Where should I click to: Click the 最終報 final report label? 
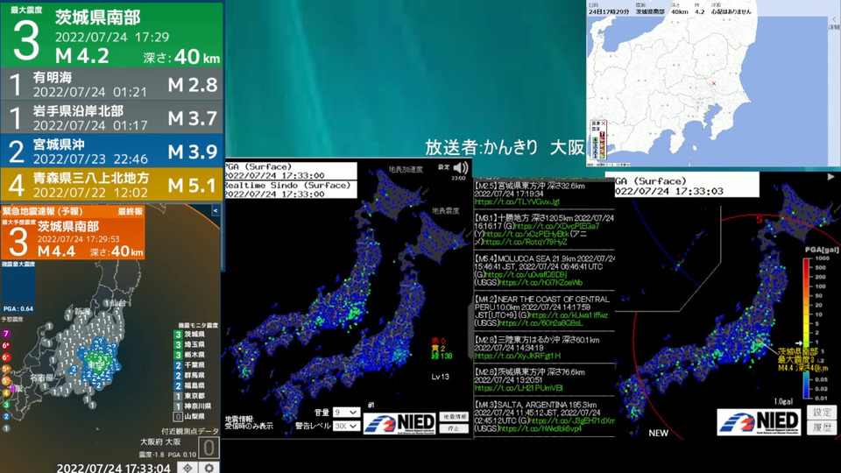131,211
